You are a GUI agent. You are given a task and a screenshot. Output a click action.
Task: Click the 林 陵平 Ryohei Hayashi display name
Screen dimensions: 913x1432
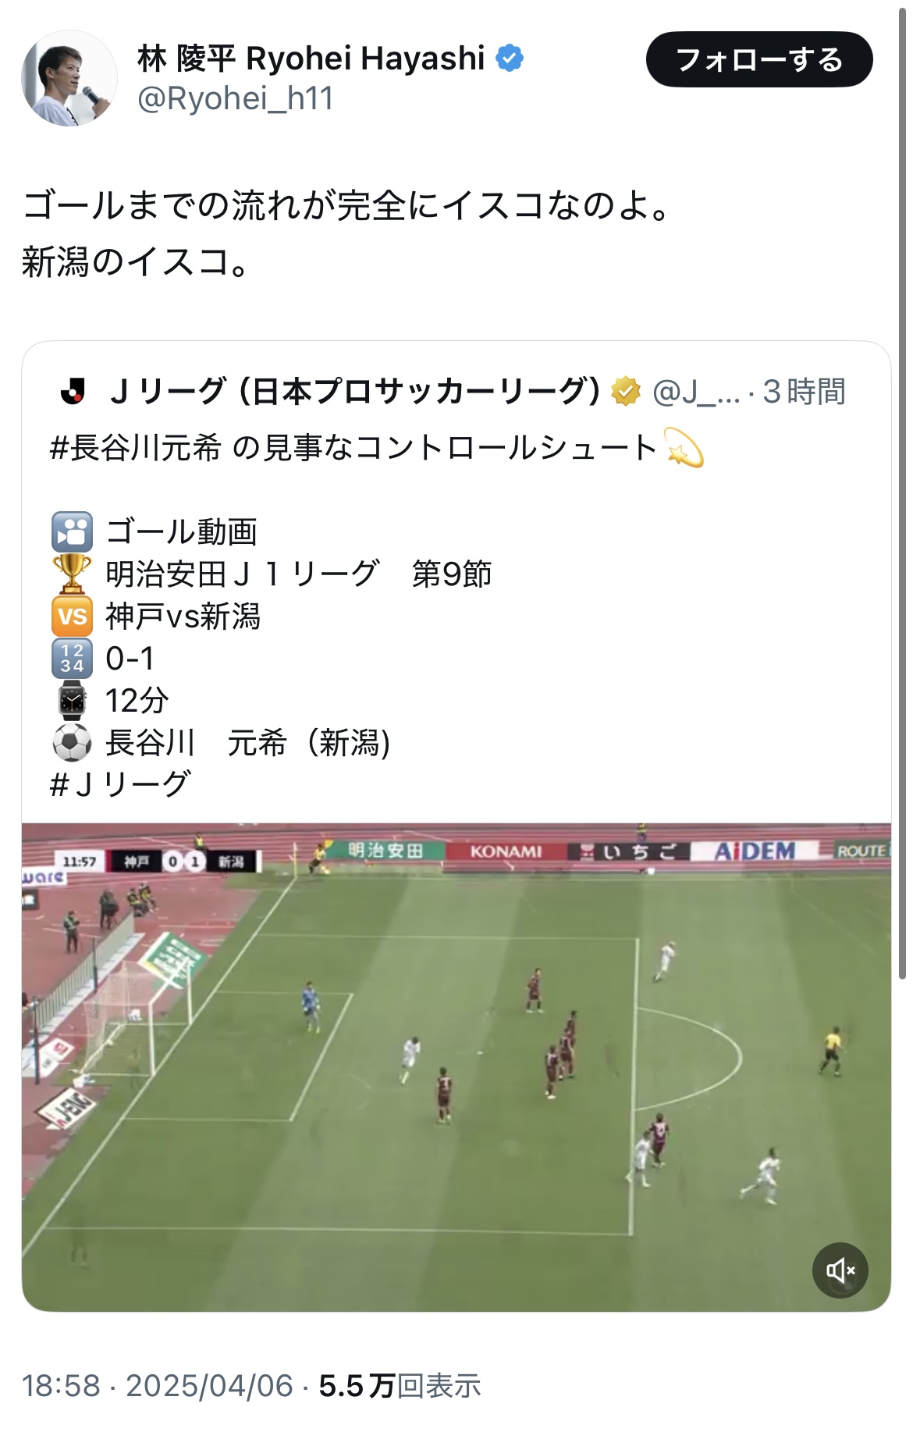311,59
